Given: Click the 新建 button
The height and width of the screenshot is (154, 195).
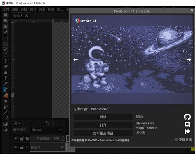Looking at the screenshot, I should point(103,117).
